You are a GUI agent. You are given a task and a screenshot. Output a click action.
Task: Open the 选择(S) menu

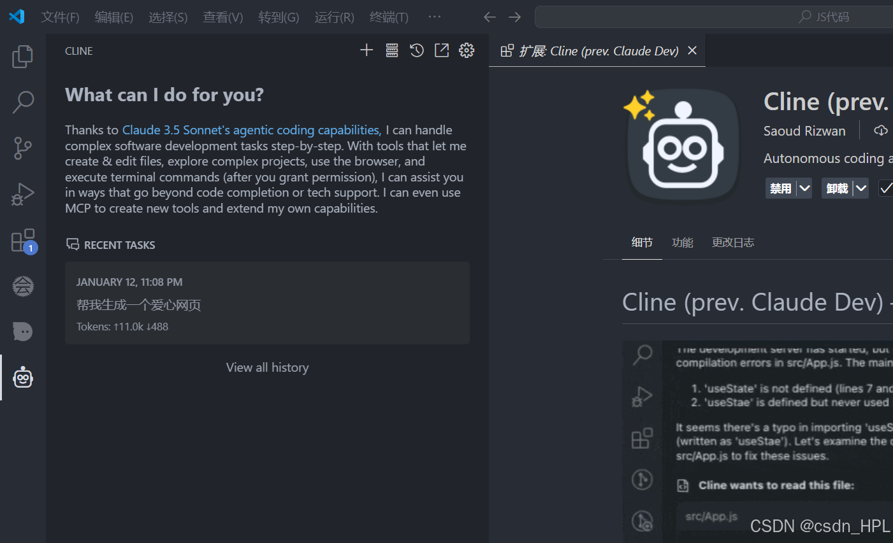click(168, 17)
